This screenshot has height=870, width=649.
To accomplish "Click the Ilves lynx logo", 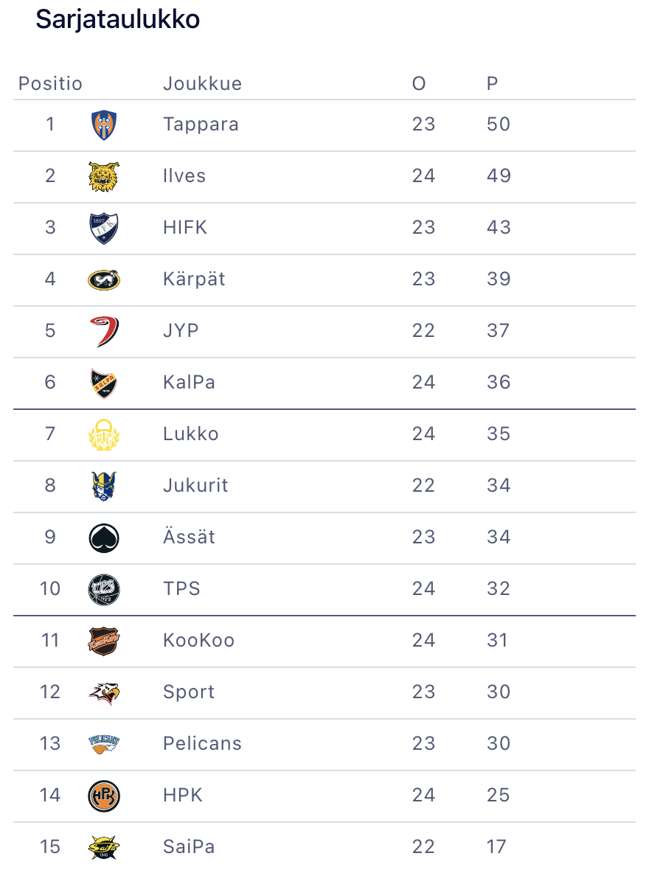I will pos(103,176).
